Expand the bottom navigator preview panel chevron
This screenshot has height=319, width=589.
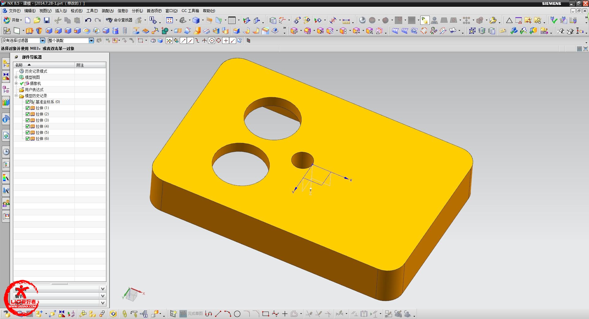pyautogui.click(x=103, y=303)
